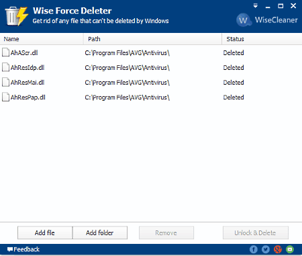Click the path of AhResPap.dll
302x256 pixels.
click(x=128, y=97)
